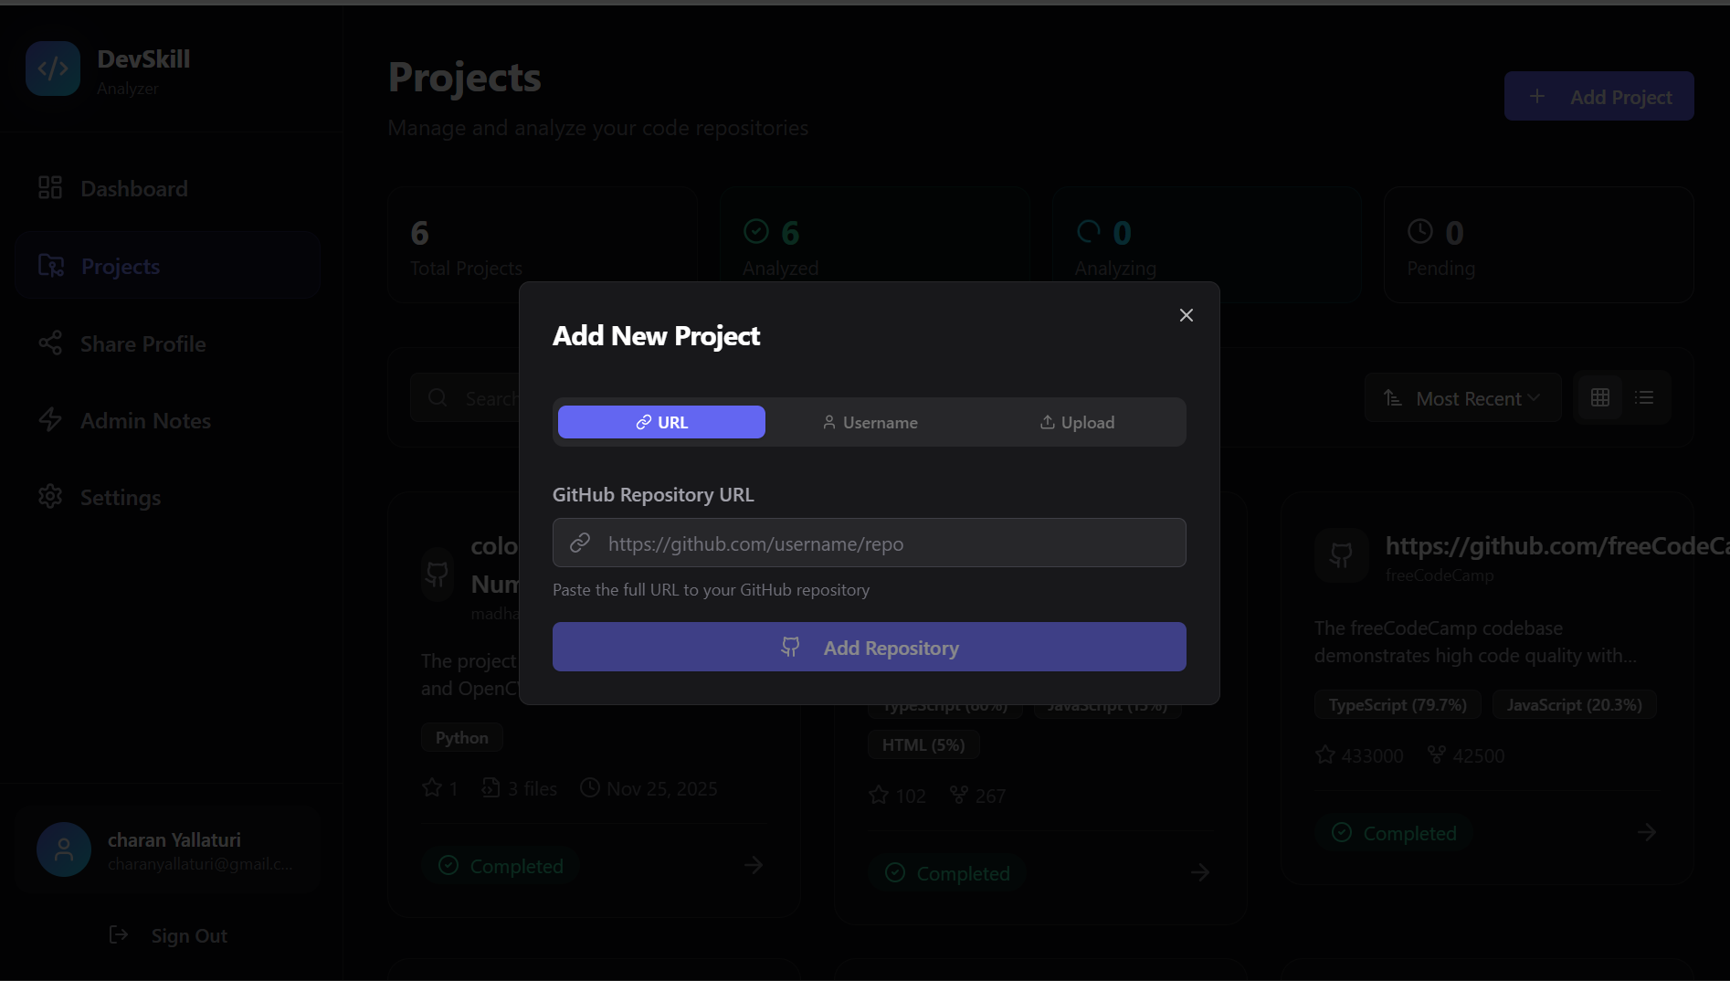Click the DevSkill code logo icon
The image size is (1730, 981).
53,69
